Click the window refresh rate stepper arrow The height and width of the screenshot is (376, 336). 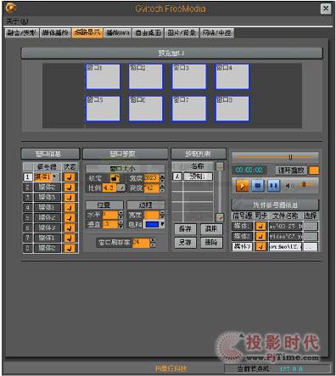(x=153, y=243)
